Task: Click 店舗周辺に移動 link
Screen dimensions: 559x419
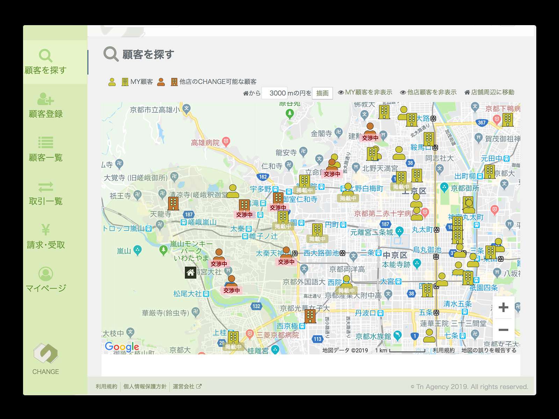Action: pyautogui.click(x=489, y=92)
